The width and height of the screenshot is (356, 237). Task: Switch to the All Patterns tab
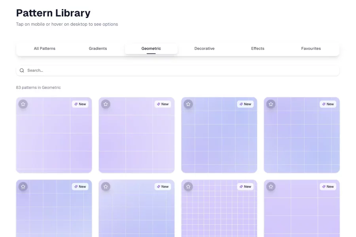click(45, 49)
